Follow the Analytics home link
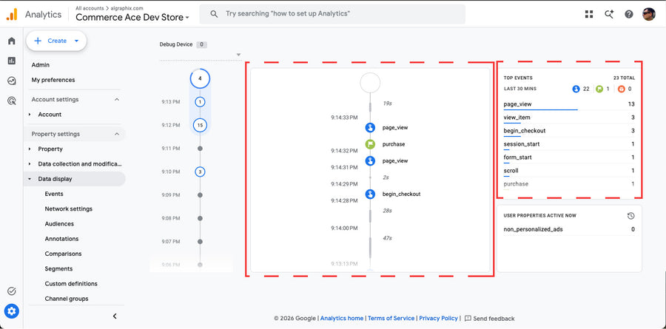Viewport: 666px width, 329px height. tap(342, 319)
